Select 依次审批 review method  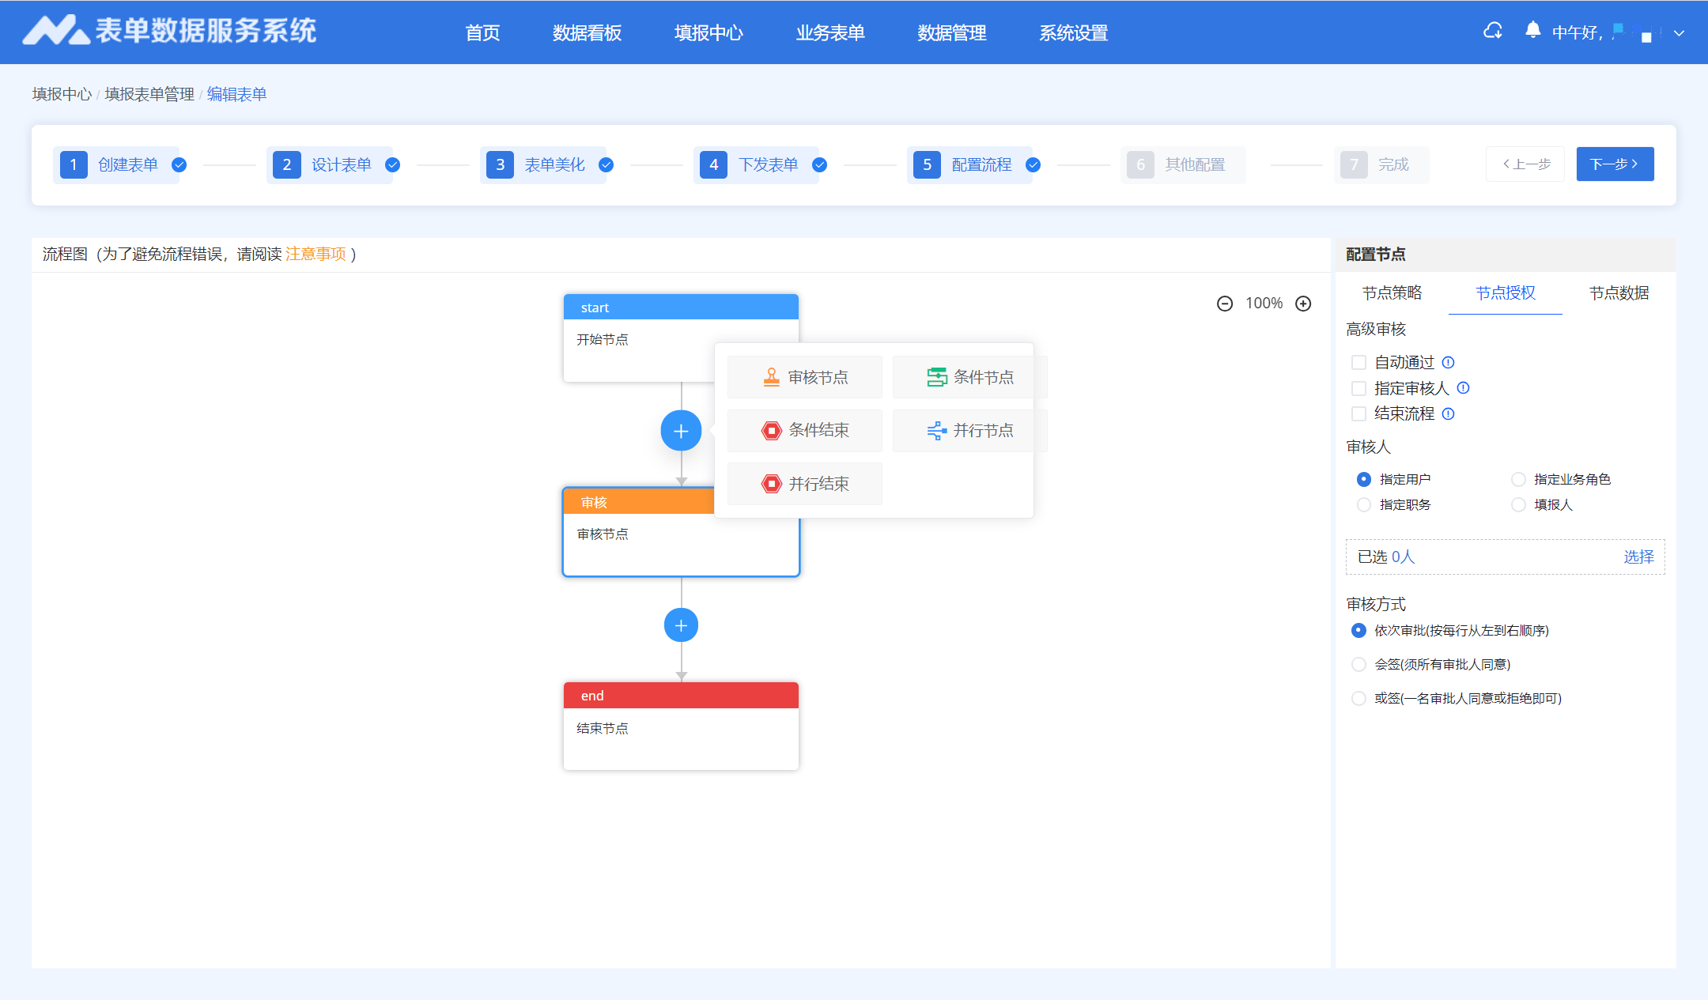(x=1358, y=630)
